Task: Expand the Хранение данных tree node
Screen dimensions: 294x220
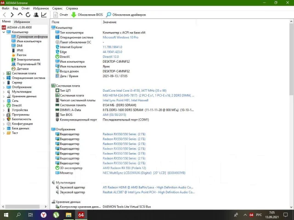Action: [x=4, y=96]
